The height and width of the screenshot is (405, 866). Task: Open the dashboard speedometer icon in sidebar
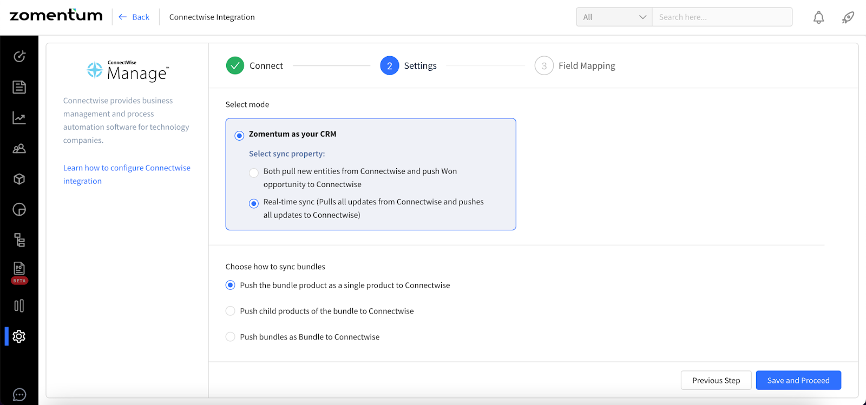[19, 56]
